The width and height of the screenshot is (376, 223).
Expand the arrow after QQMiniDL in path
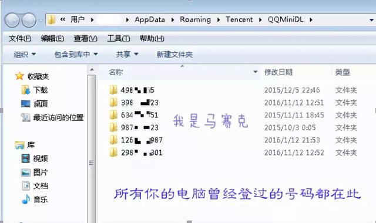tap(311, 19)
